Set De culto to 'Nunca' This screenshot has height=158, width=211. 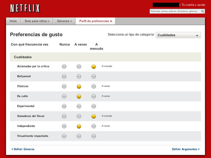click(64, 96)
